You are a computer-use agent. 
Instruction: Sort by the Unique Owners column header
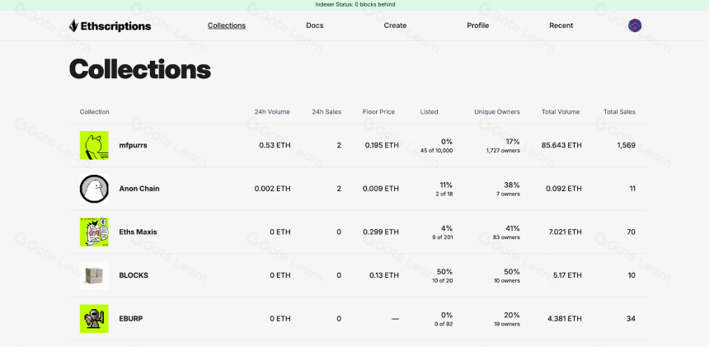(497, 112)
